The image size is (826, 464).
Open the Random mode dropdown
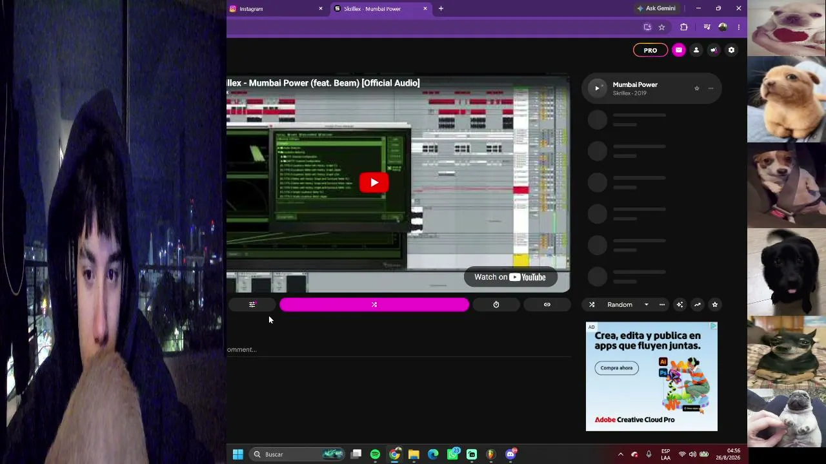coord(619,305)
